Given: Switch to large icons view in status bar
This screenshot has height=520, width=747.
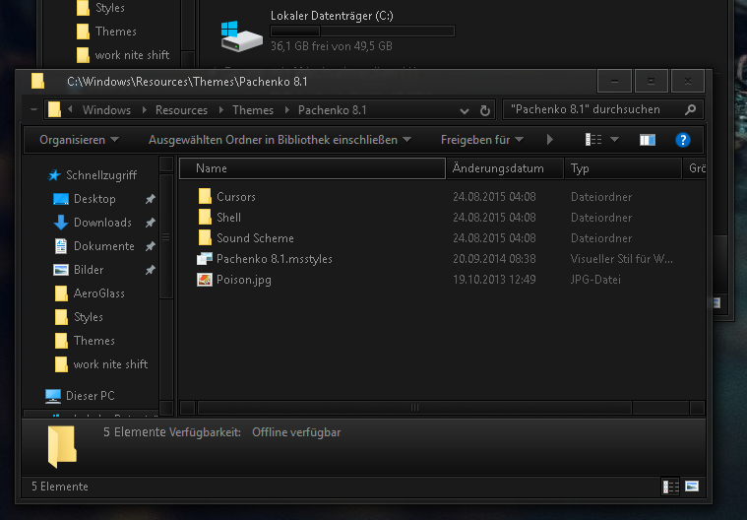Looking at the screenshot, I should pyautogui.click(x=692, y=487).
